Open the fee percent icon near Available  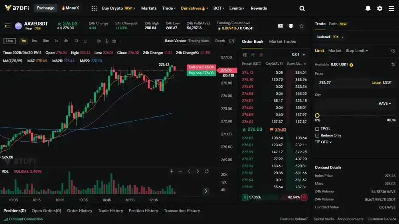coord(393,64)
